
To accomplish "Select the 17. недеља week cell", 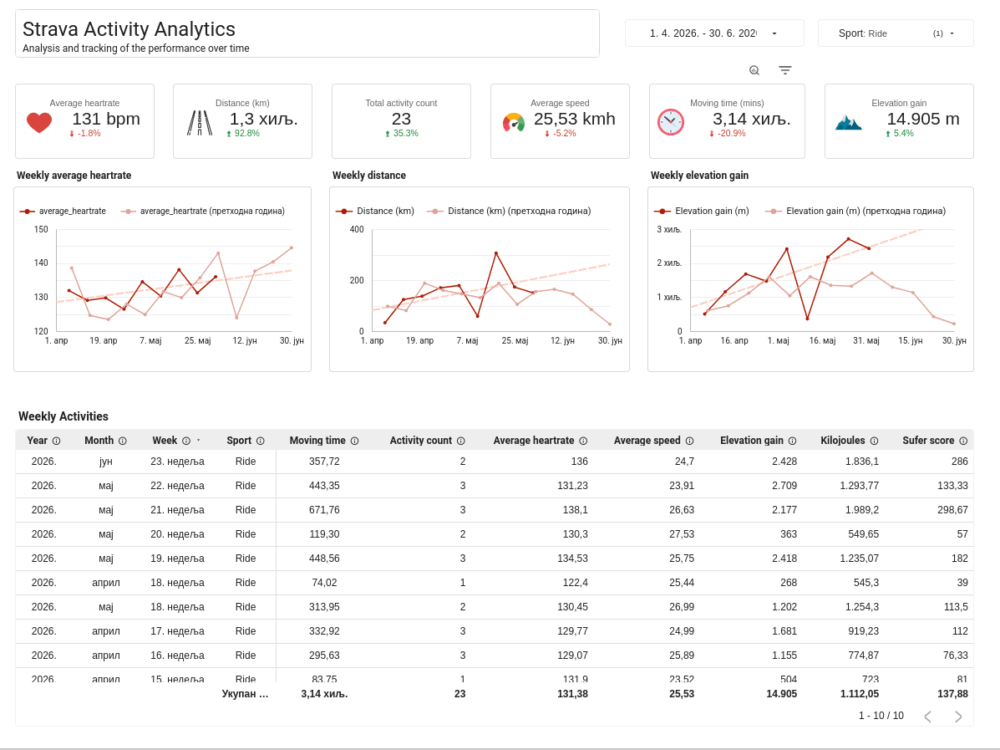I will [x=177, y=631].
